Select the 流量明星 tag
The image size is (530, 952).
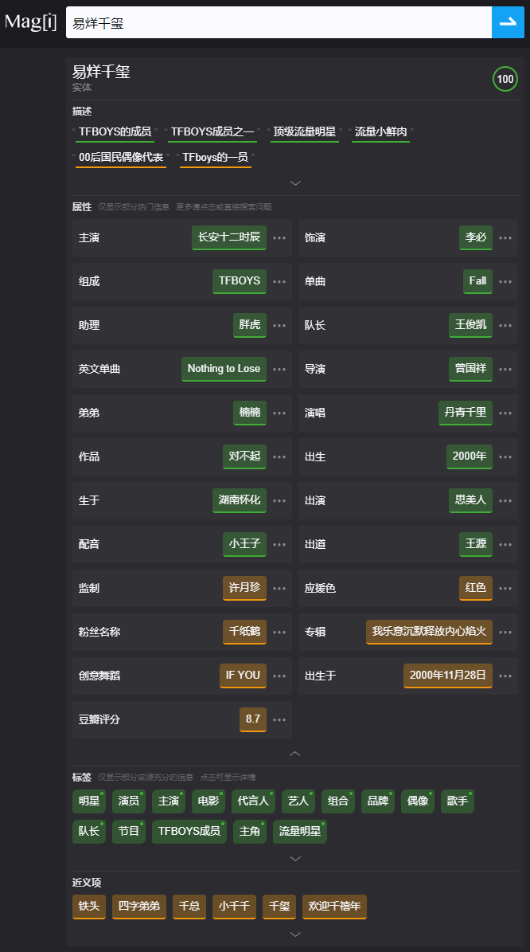[x=299, y=831]
